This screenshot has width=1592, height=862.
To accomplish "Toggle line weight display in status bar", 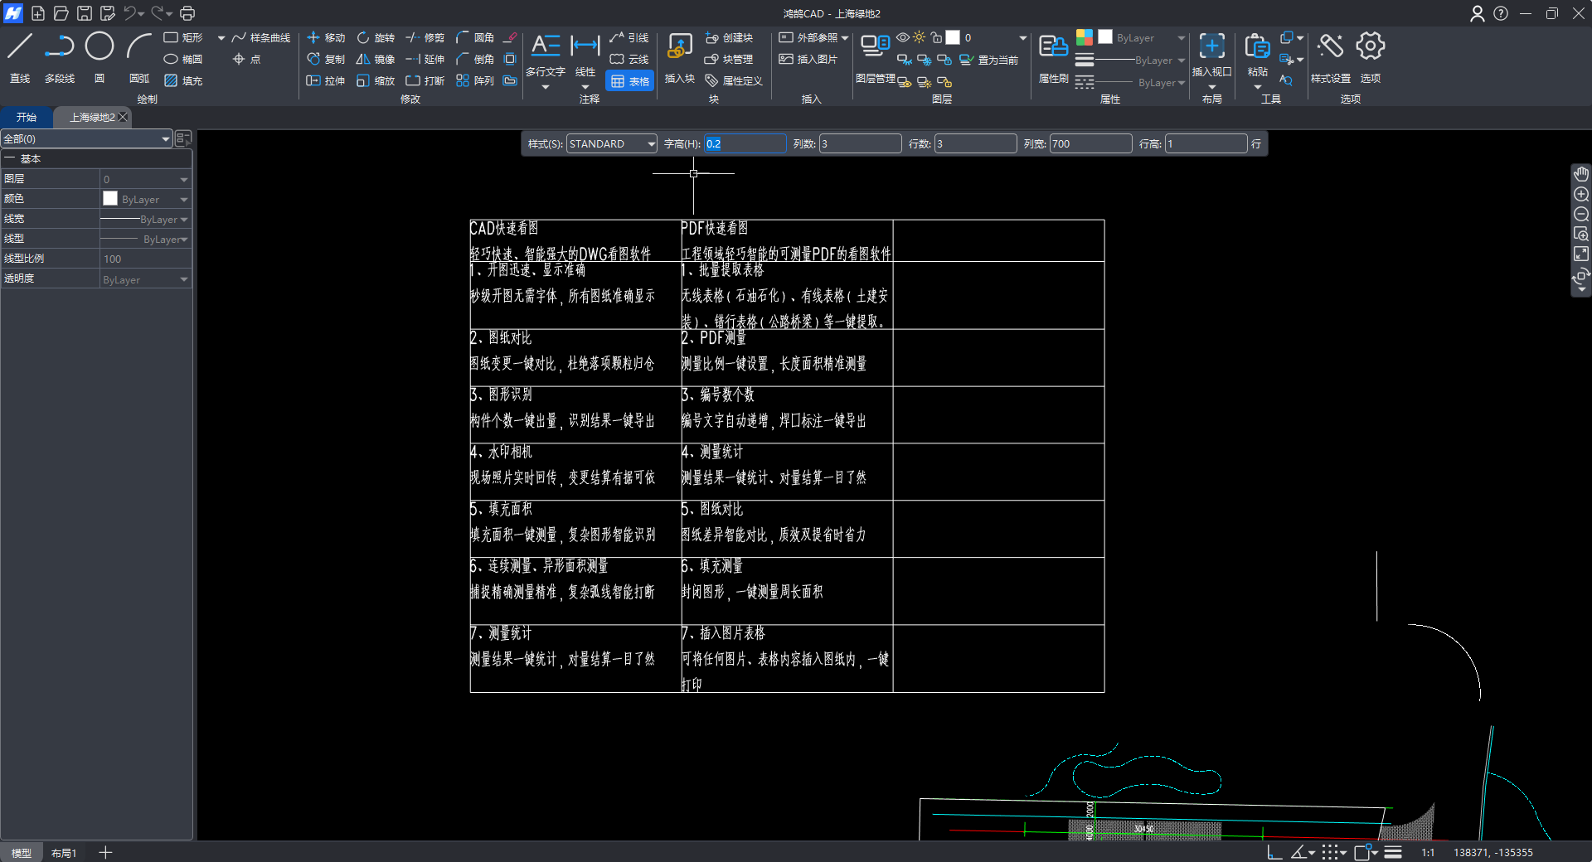I will [1393, 852].
